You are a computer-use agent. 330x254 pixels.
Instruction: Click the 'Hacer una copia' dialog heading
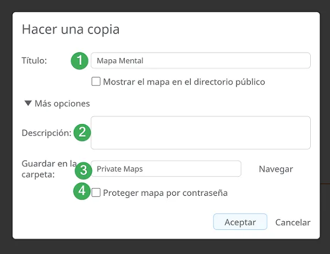click(x=71, y=29)
